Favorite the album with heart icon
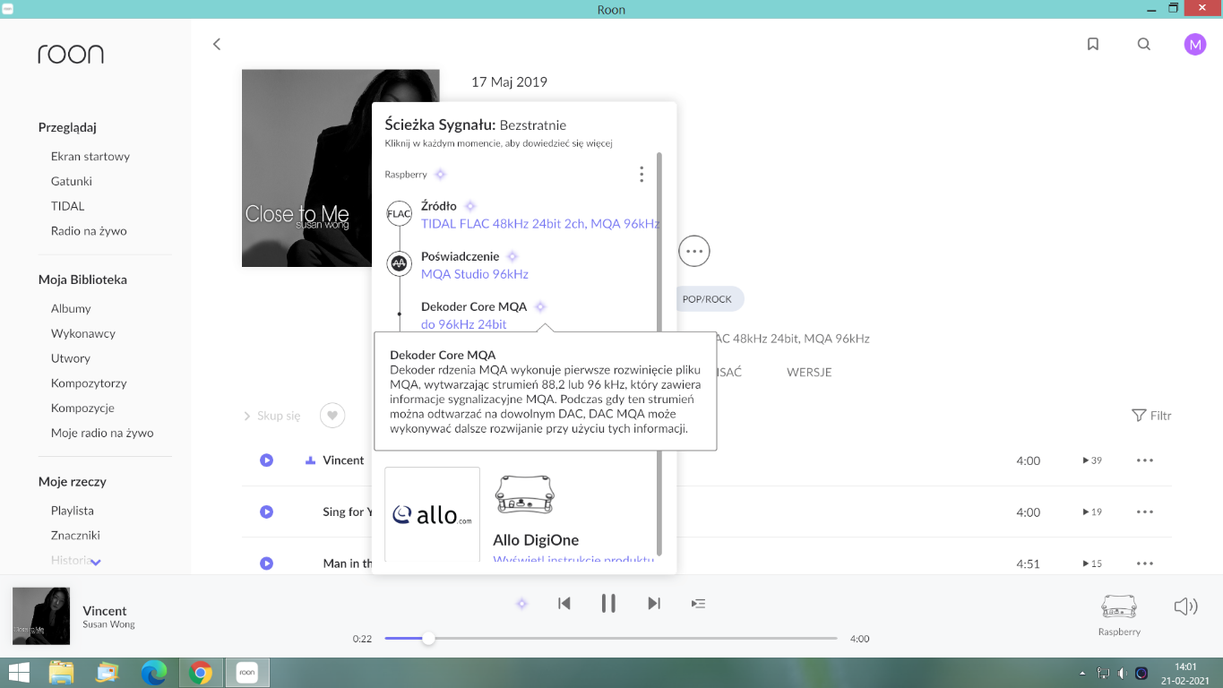 coord(332,416)
